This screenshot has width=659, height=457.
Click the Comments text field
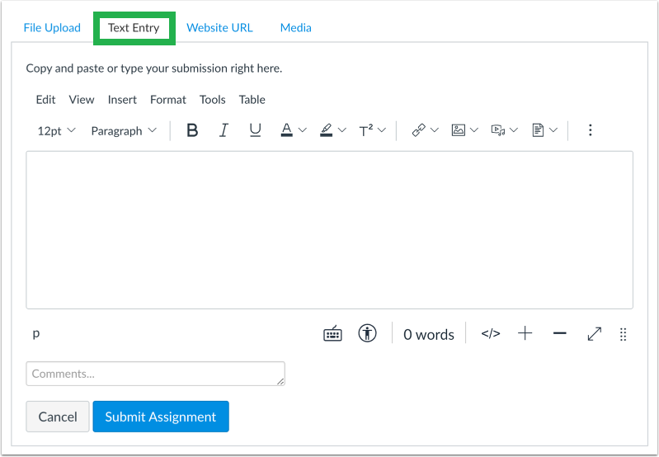(156, 374)
